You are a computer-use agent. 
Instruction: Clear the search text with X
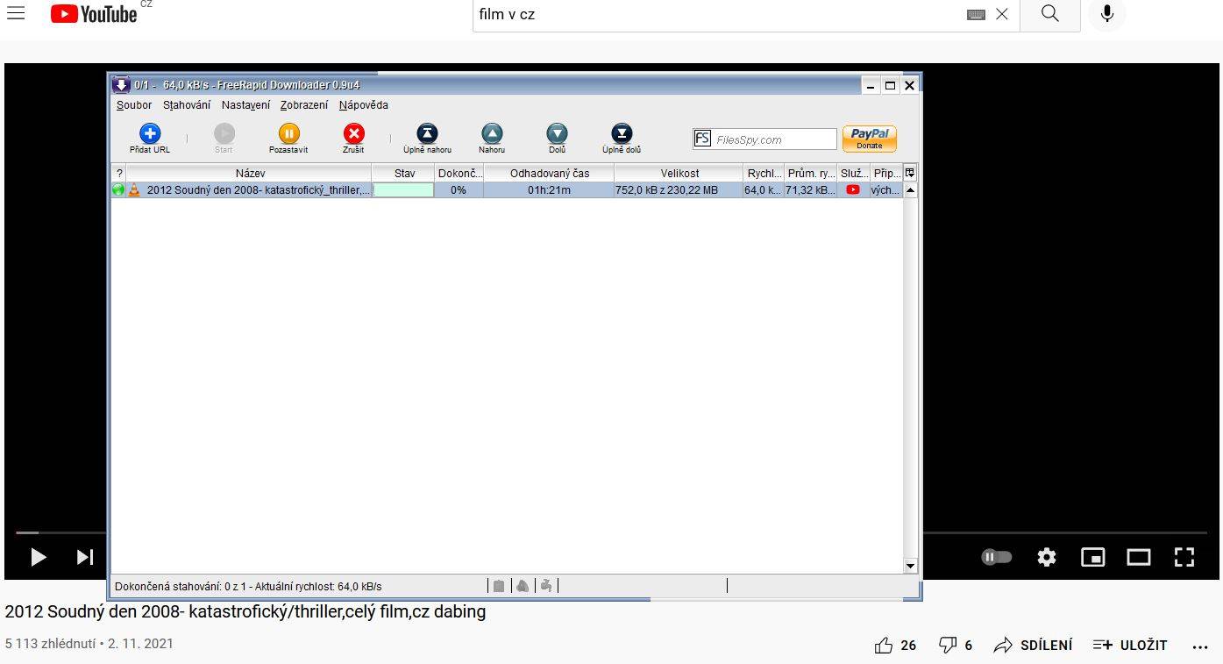click(1002, 14)
